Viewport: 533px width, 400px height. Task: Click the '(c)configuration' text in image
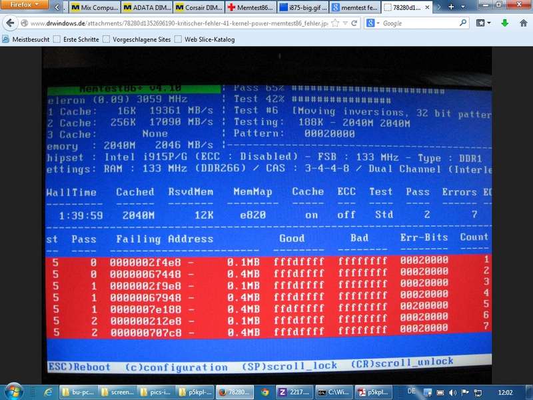click(x=177, y=367)
